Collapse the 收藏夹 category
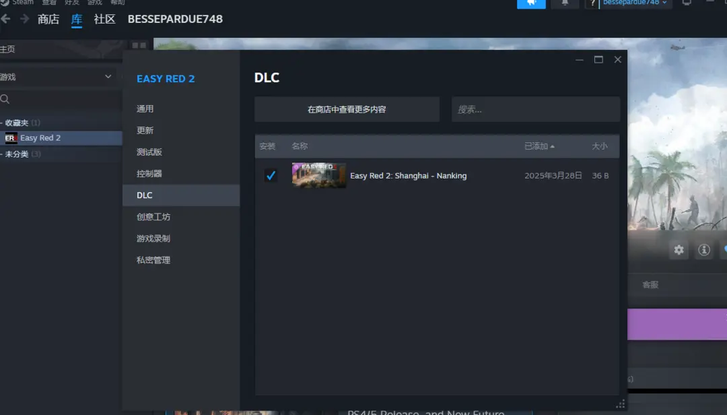The width and height of the screenshot is (727, 415). [1, 123]
